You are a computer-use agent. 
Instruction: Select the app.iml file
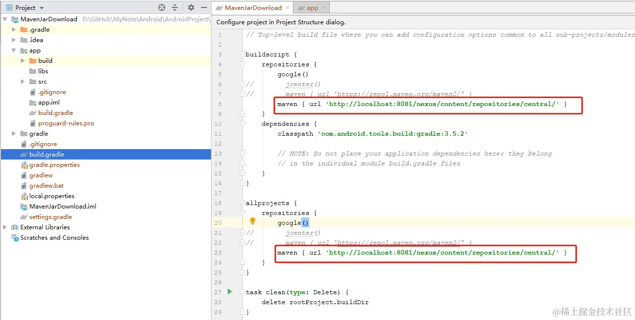pyautogui.click(x=49, y=103)
